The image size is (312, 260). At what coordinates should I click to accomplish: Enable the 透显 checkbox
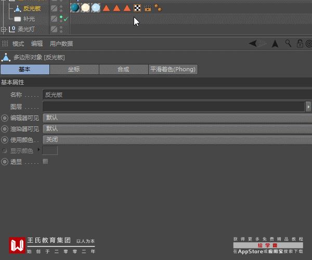pos(46,162)
